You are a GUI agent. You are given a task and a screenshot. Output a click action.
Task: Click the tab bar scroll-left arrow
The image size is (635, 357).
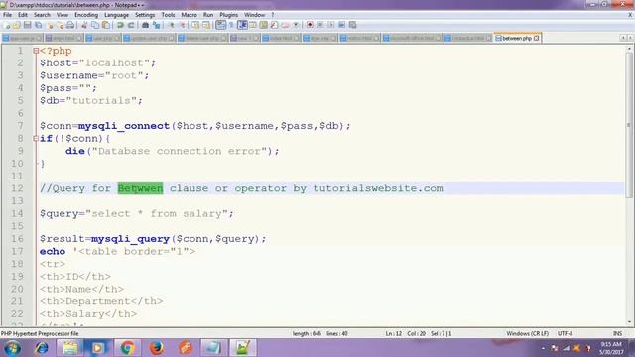623,38
